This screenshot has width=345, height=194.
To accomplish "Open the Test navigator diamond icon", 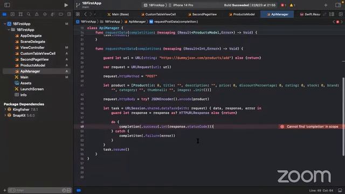I will pos(45,15).
